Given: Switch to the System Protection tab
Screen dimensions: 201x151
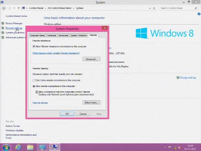Looking at the screenshot, I should click(79, 35).
